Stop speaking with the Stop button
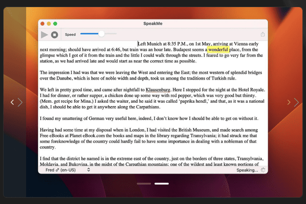This screenshot has height=204, width=306. coord(54,35)
